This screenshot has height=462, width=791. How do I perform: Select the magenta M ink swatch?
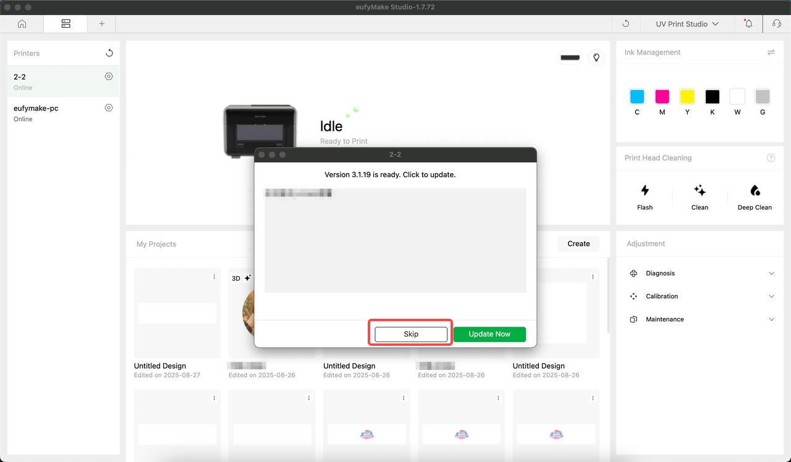click(x=662, y=96)
